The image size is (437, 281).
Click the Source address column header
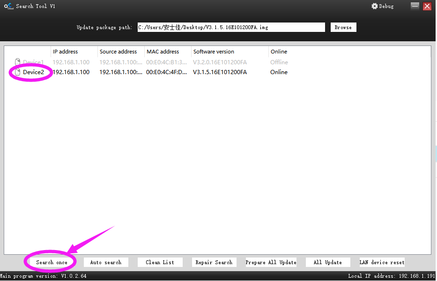pyautogui.click(x=121, y=52)
